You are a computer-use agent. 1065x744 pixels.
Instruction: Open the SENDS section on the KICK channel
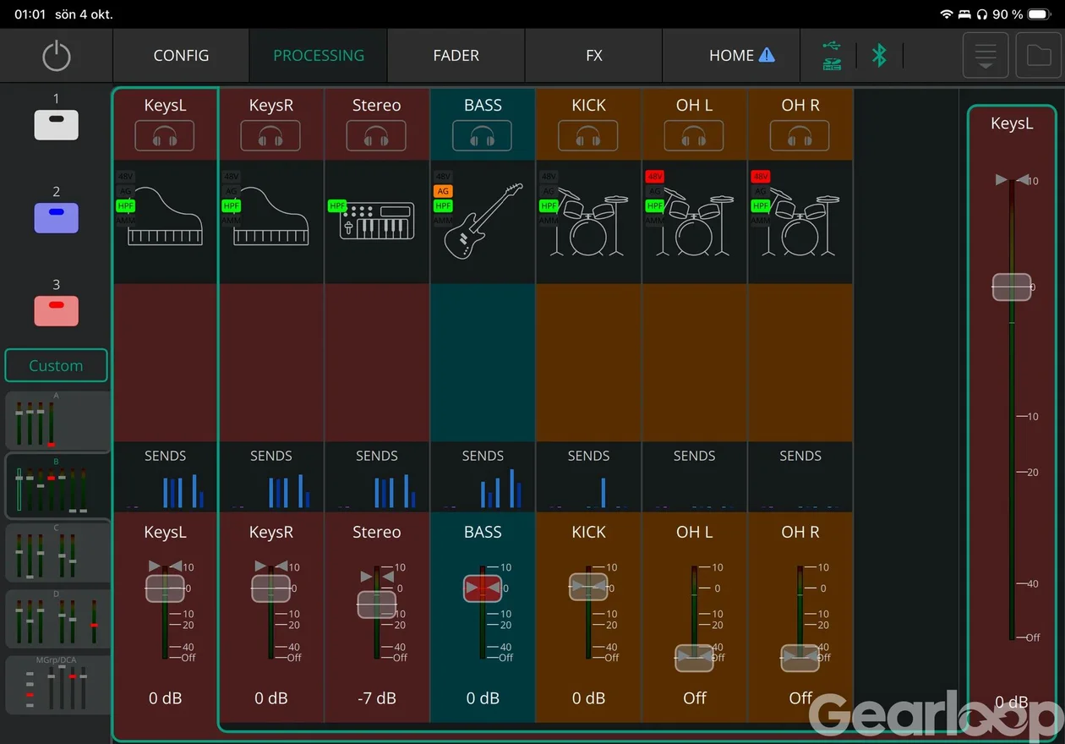(x=588, y=477)
